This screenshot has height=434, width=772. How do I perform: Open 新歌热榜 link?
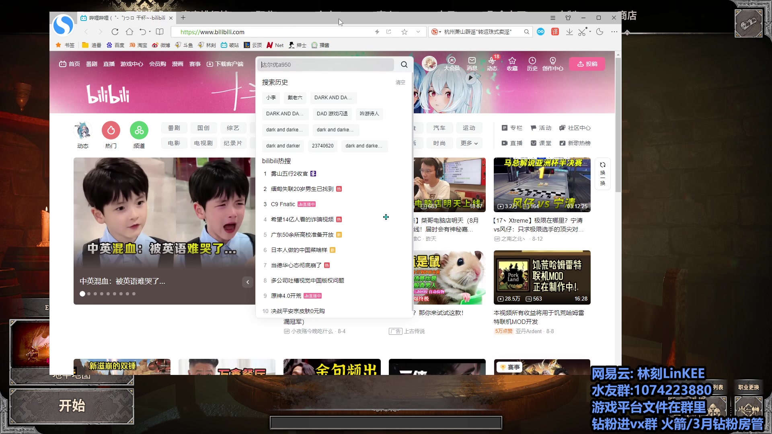575,143
